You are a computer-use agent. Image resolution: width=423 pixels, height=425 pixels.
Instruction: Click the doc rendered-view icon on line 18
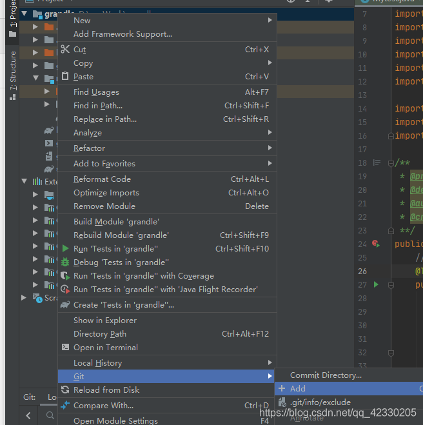377,163
